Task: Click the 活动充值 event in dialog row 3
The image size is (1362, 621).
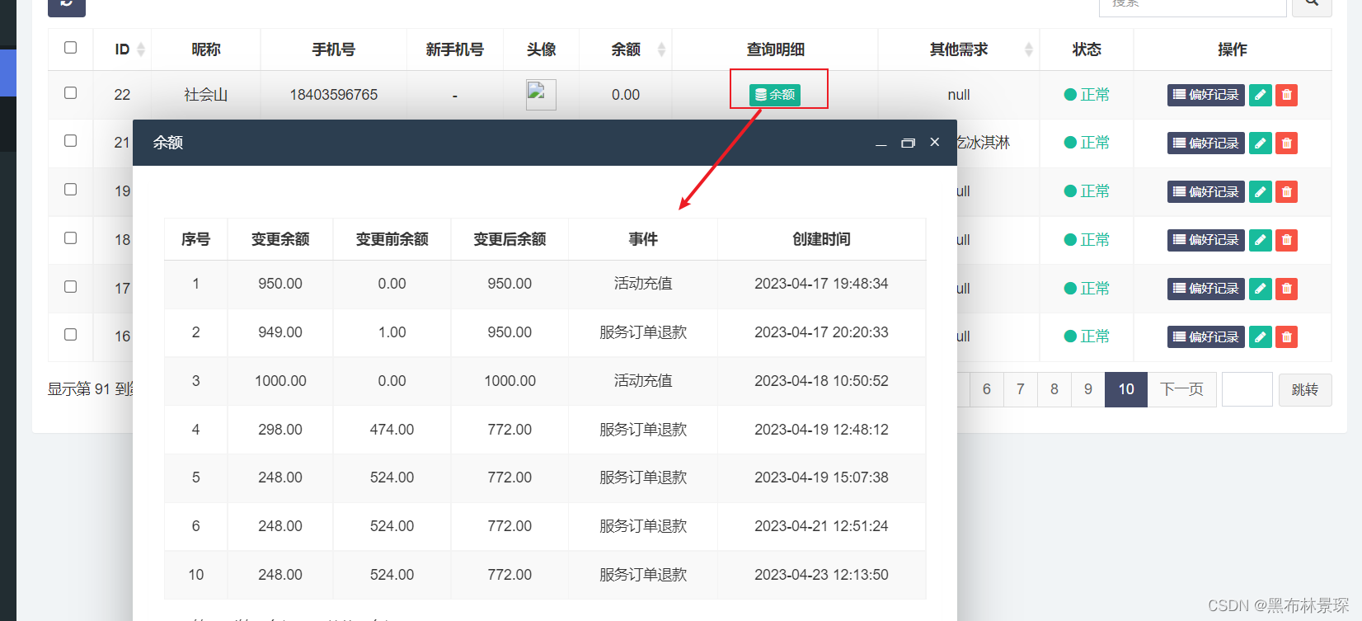Action: [x=643, y=381]
